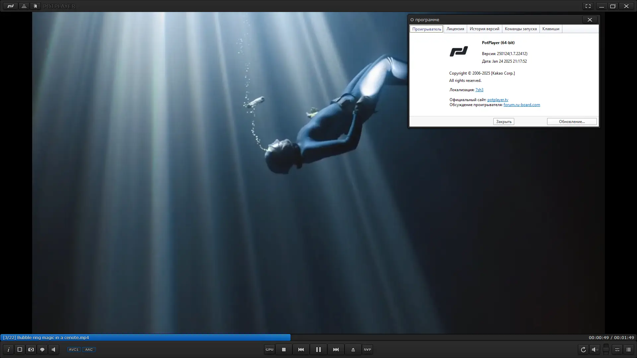Toggle the SVP button

click(367, 349)
